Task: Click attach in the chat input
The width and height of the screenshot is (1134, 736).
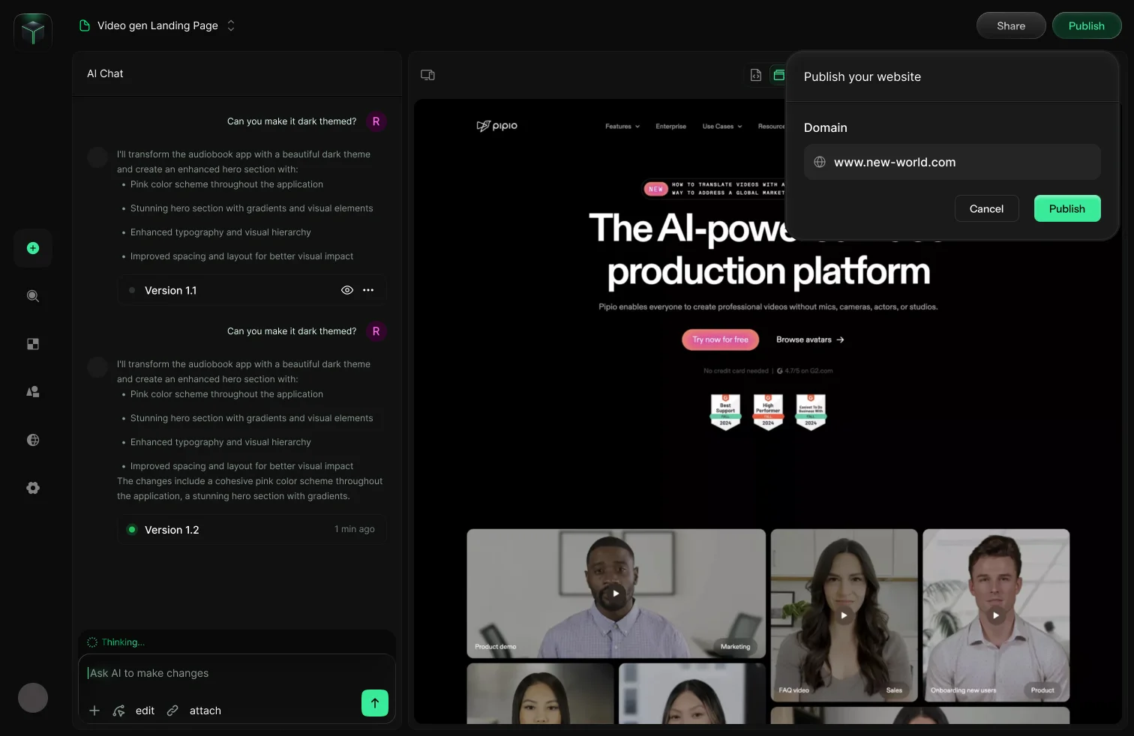Action: coord(194,711)
